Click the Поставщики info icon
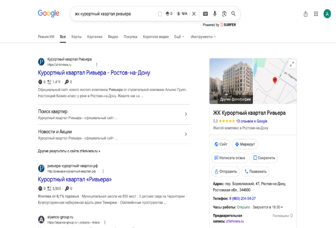The image size is (336, 228). click(x=291, y=216)
